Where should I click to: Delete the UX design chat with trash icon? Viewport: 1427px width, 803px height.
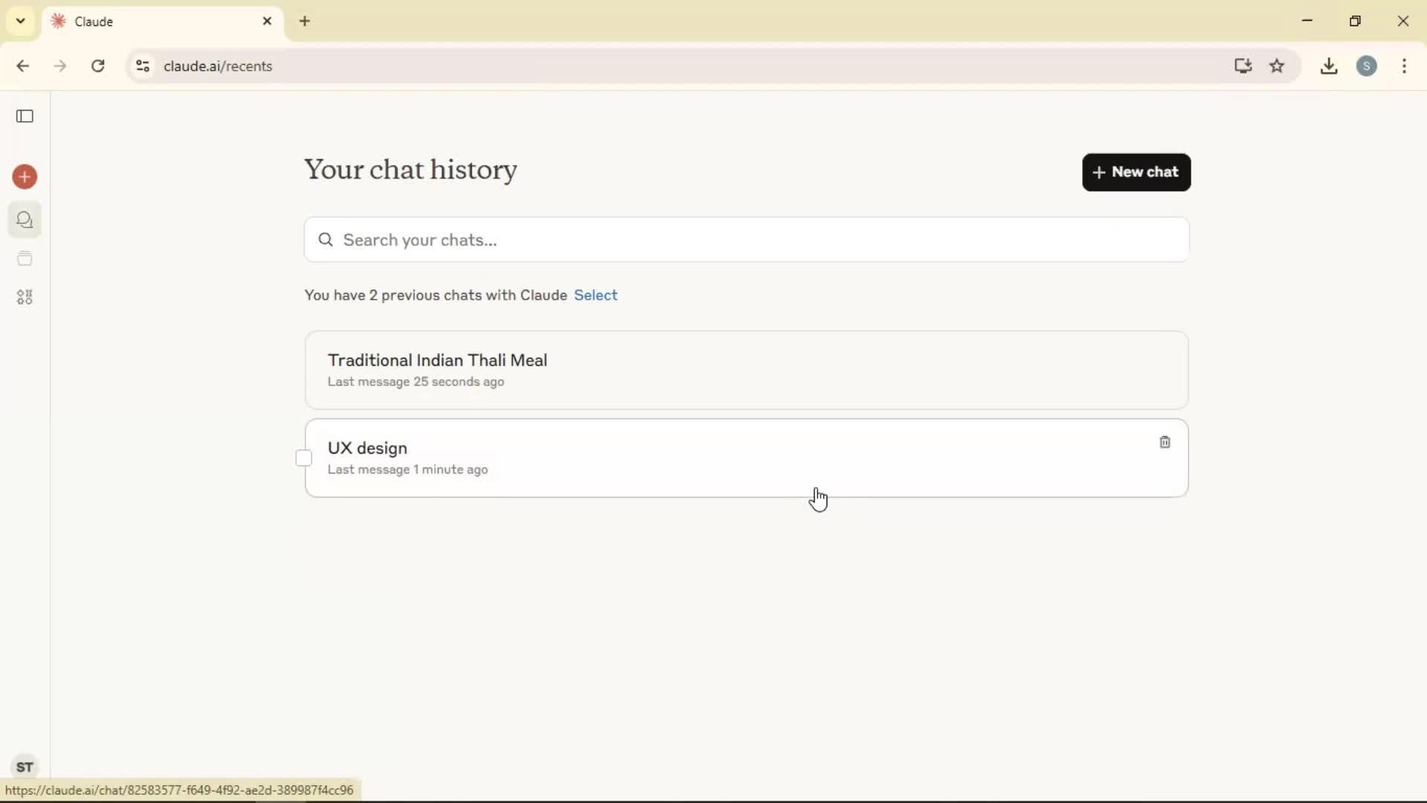click(1165, 442)
